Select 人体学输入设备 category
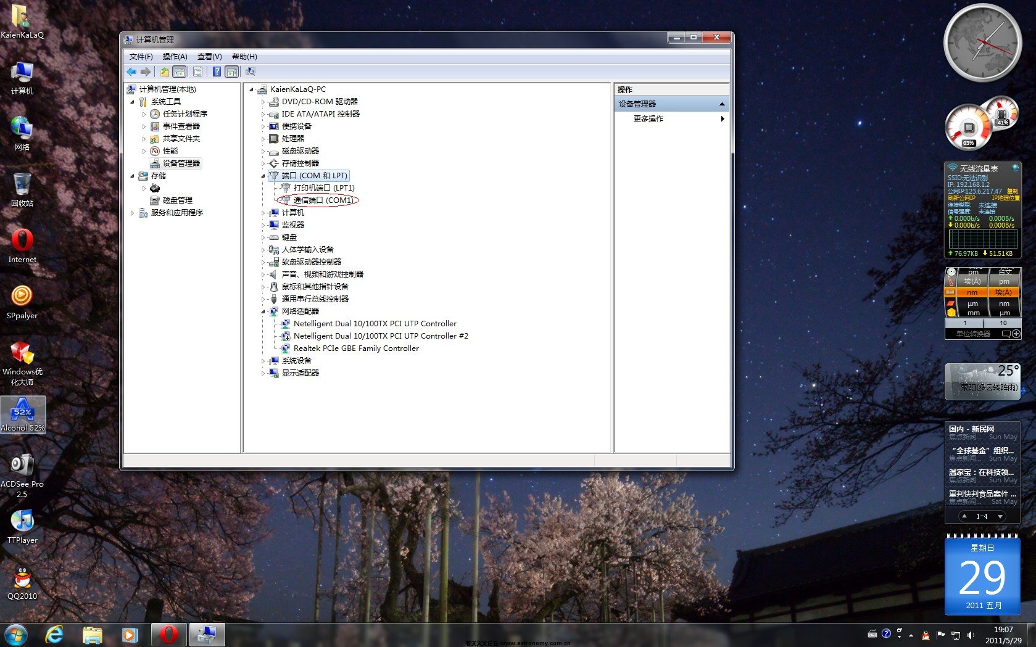This screenshot has width=1036, height=647. tap(307, 250)
